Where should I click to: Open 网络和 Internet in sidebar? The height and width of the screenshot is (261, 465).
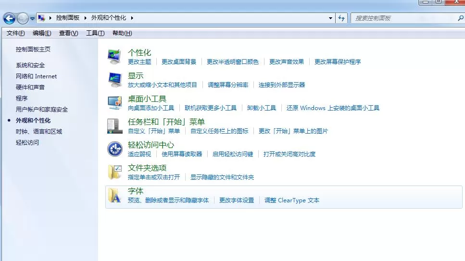pyautogui.click(x=36, y=76)
